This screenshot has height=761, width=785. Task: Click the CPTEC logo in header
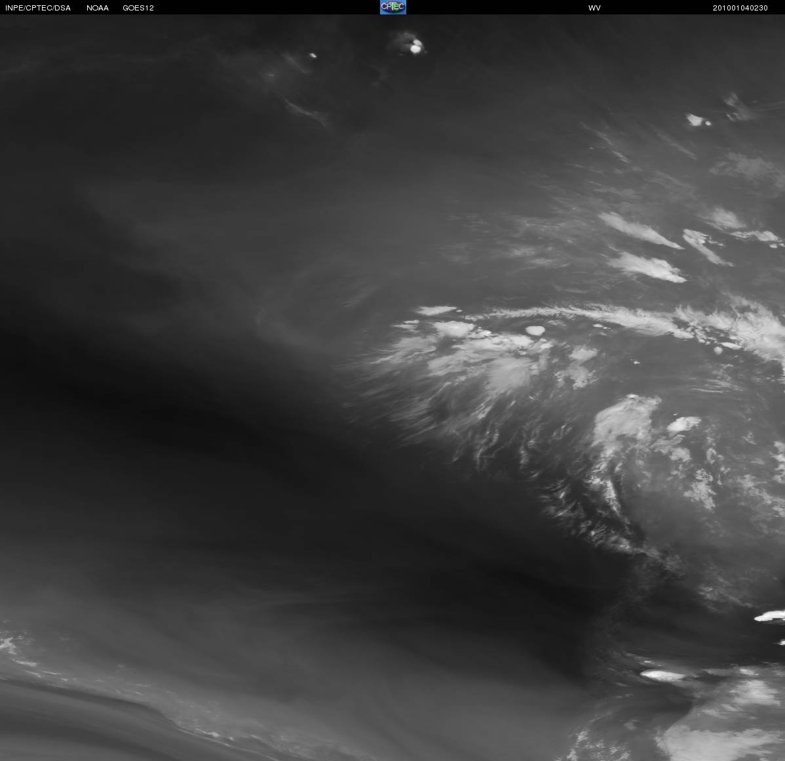point(393,7)
